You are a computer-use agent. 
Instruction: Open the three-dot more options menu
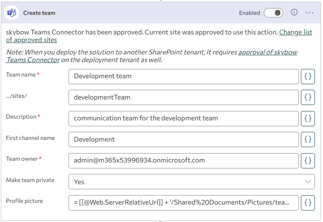[x=310, y=13]
